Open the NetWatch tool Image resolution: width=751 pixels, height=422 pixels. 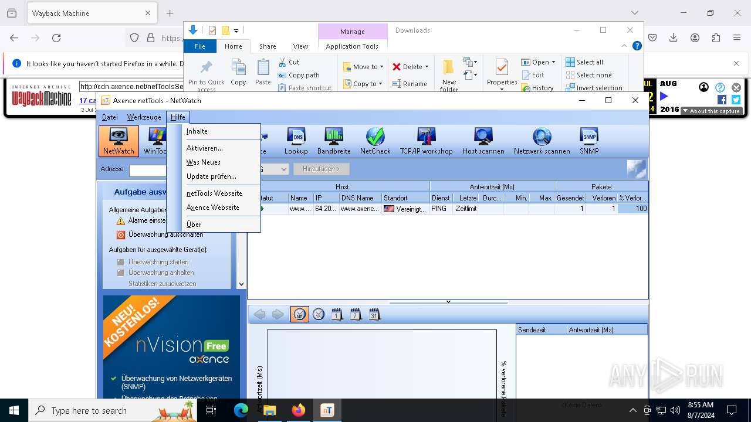(119, 141)
